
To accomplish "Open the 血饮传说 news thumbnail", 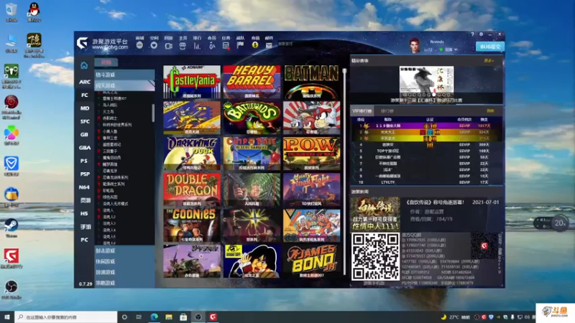I will point(375,214).
